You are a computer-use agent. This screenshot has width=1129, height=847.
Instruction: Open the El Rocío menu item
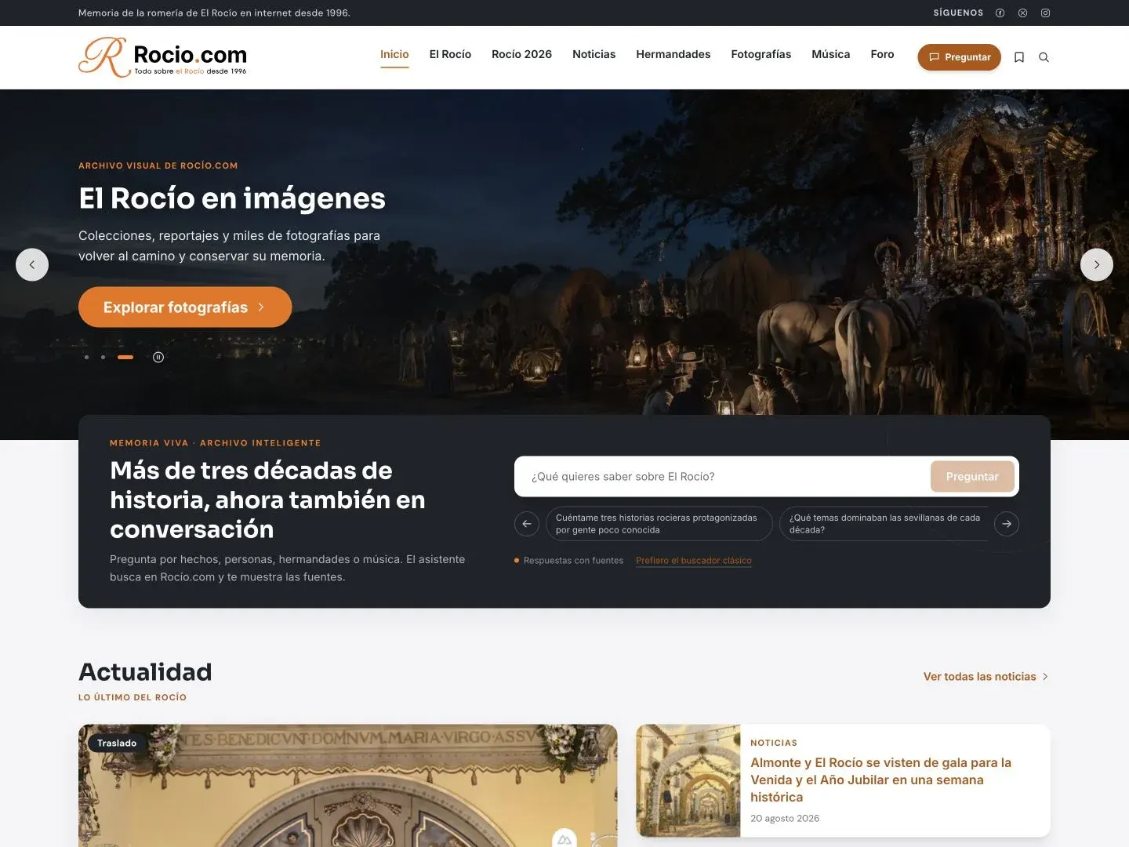pos(450,54)
